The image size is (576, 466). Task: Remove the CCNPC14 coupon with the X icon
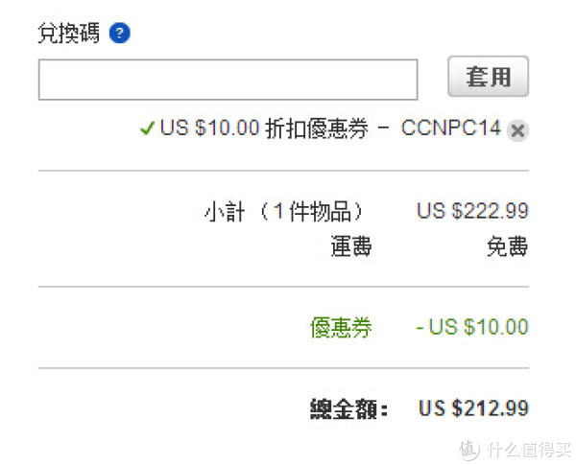pos(517,130)
